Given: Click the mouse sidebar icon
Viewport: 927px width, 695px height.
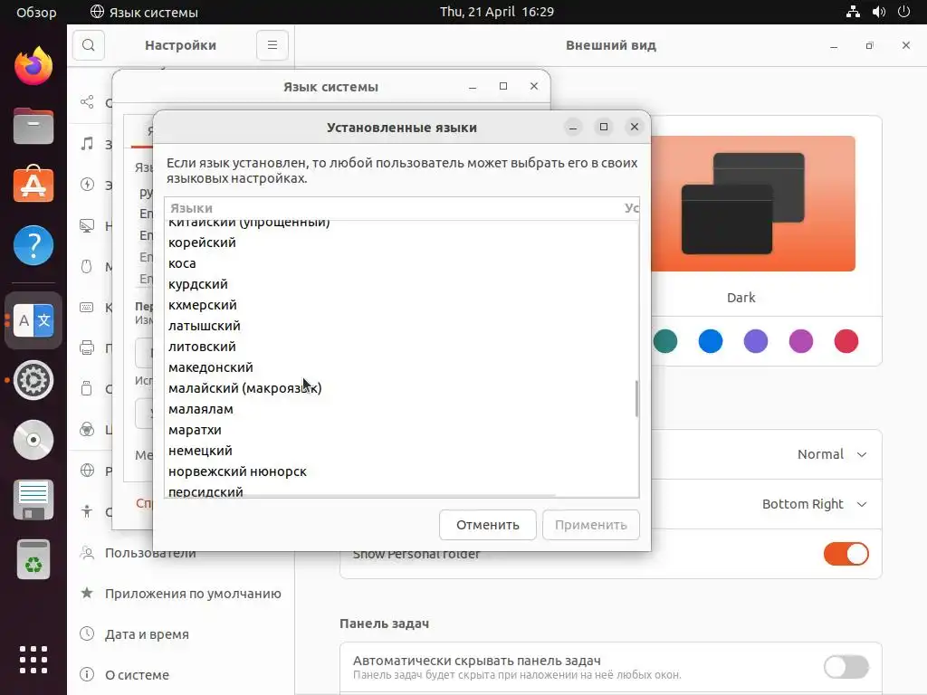Looking at the screenshot, I should pos(87,267).
